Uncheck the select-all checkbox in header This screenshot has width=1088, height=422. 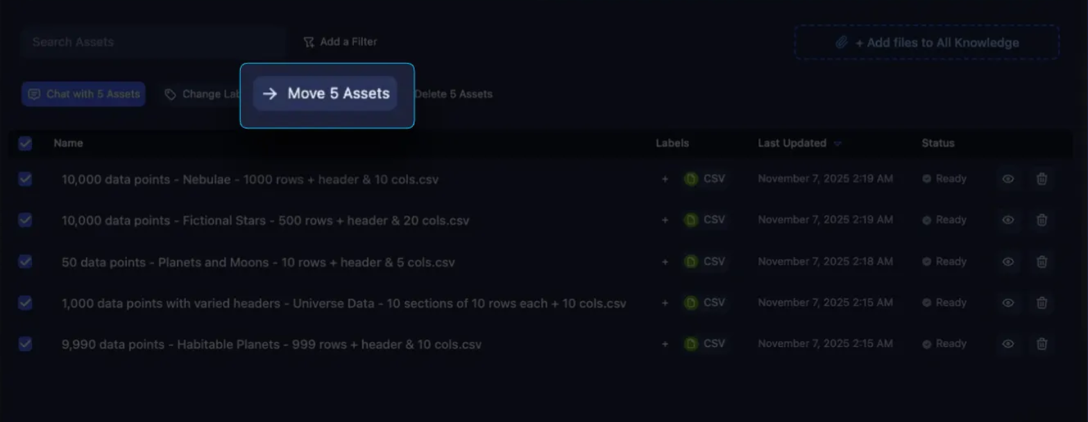coord(25,144)
